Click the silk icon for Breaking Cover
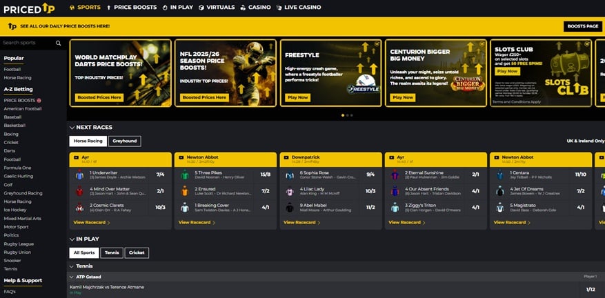 click(184, 207)
